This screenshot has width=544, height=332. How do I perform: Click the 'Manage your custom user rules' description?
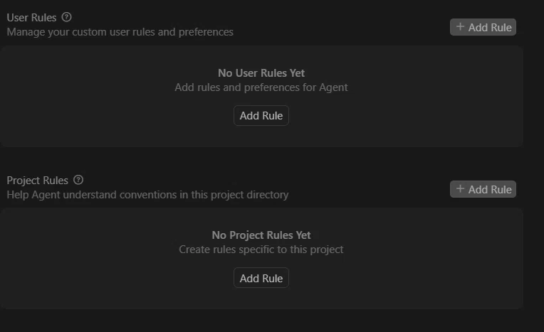pyautogui.click(x=120, y=32)
